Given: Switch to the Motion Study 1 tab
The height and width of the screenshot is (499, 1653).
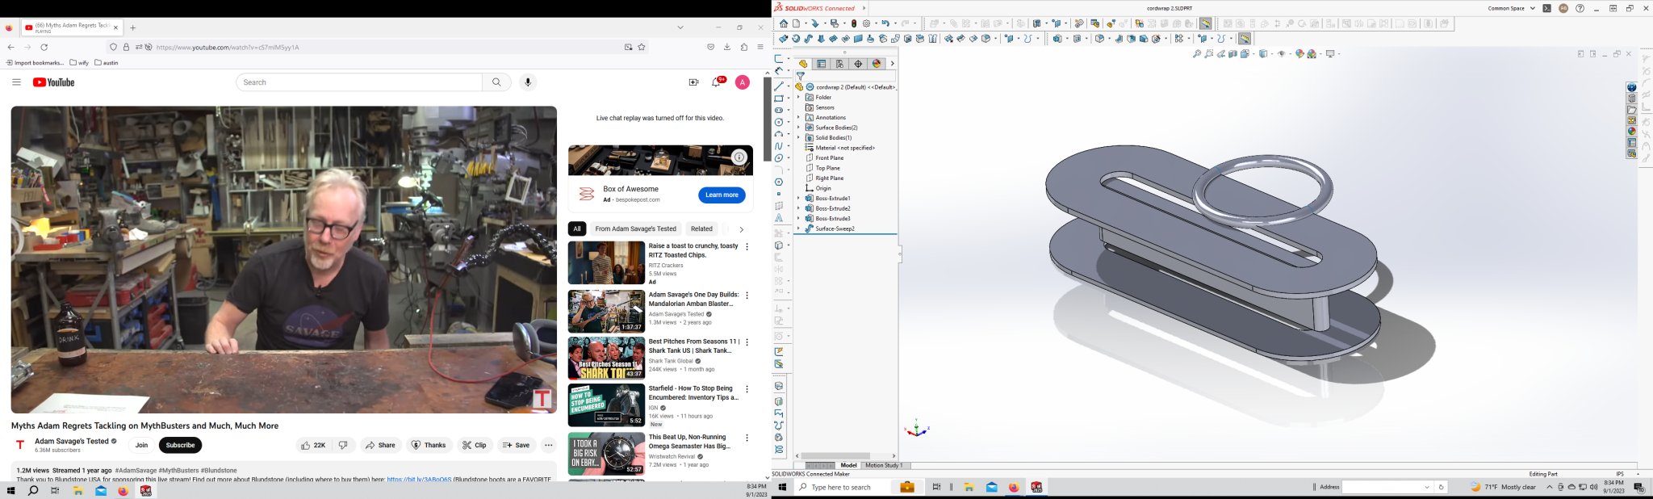Looking at the screenshot, I should [883, 465].
